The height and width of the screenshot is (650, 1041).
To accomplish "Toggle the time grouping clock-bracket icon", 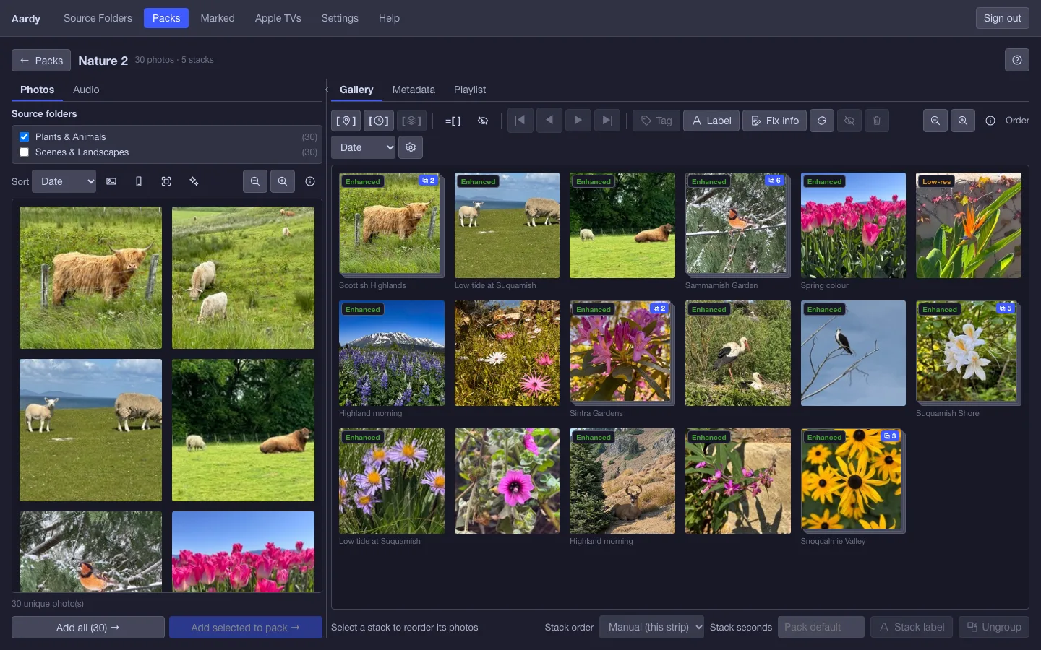I will click(x=379, y=121).
